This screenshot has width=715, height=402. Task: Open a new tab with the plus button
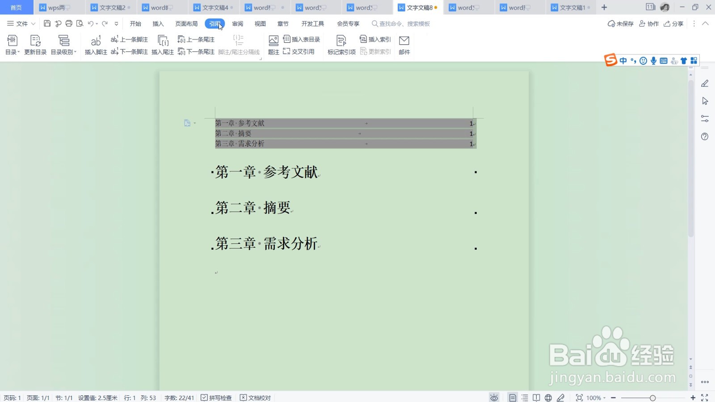coord(604,8)
